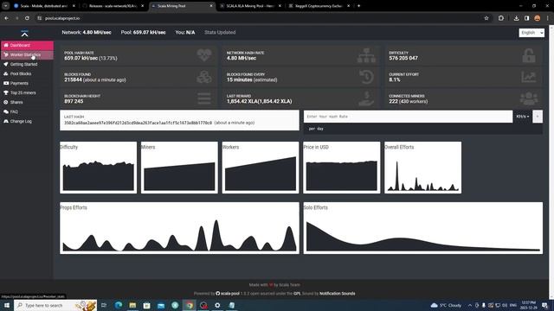Click the cubes icon in Blocks Found

pos(204,77)
